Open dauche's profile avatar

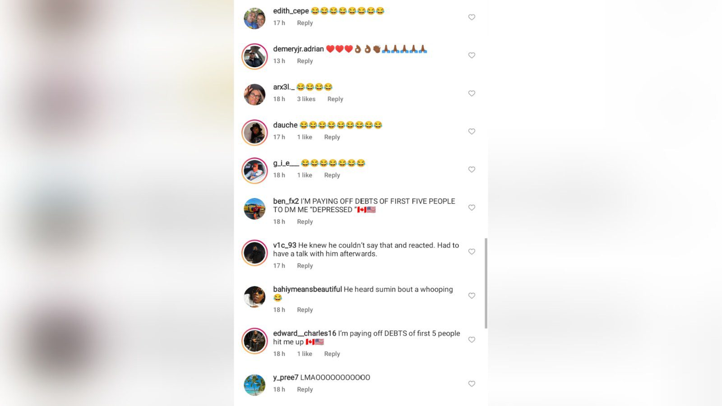pyautogui.click(x=255, y=132)
